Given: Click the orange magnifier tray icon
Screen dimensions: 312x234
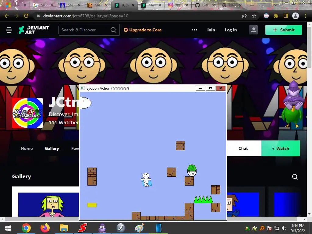Looking at the screenshot, I should pos(262,228).
